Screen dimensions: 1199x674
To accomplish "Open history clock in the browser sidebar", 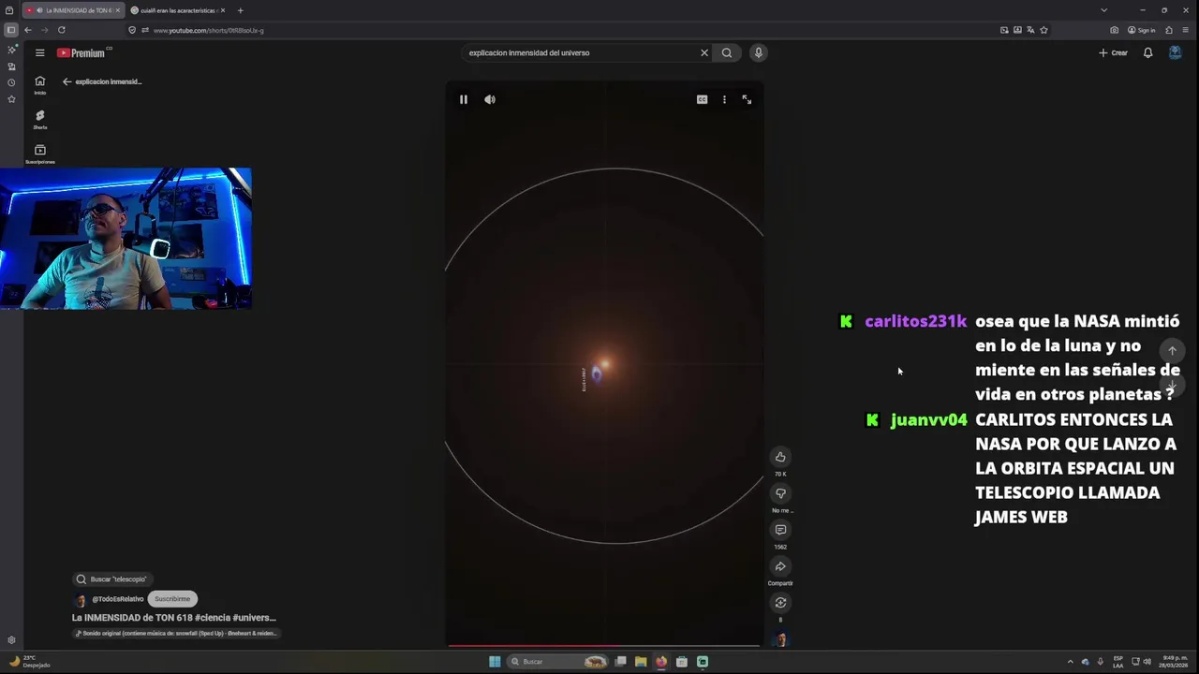I will [11, 82].
